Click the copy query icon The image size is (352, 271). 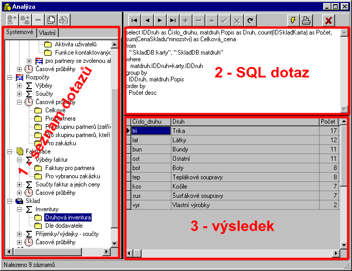point(51,20)
